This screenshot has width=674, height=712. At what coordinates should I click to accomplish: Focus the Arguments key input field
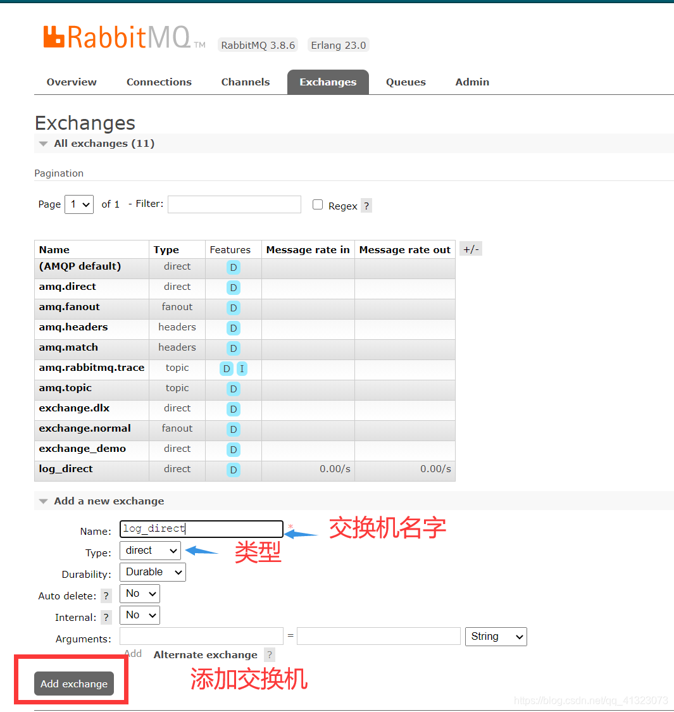click(x=202, y=636)
